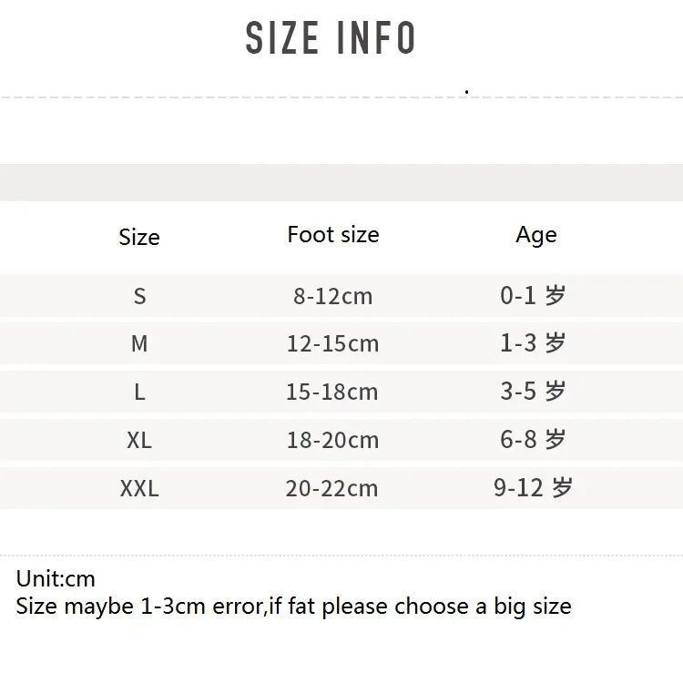
Task: Click the Unit:cm note text
Action: pos(56,579)
